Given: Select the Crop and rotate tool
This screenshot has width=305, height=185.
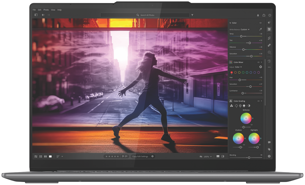Looking at the screenshot, I should 269,38.
